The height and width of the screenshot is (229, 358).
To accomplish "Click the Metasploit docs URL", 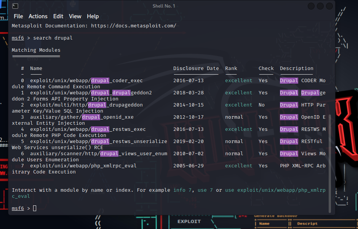I will 134,26.
